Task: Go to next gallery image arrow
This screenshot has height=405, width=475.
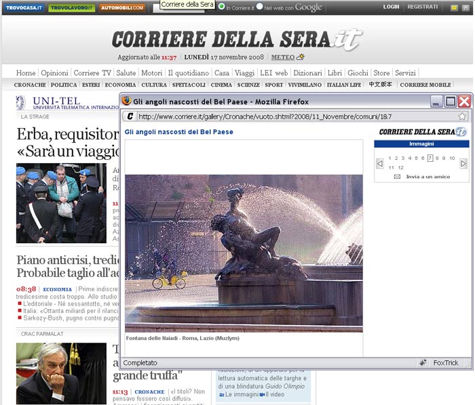Action: coord(463,163)
